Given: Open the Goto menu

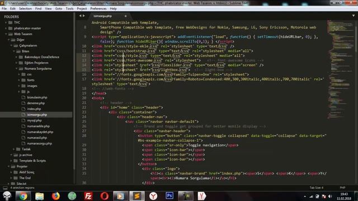Looking at the screenshot, I should point(59,9).
